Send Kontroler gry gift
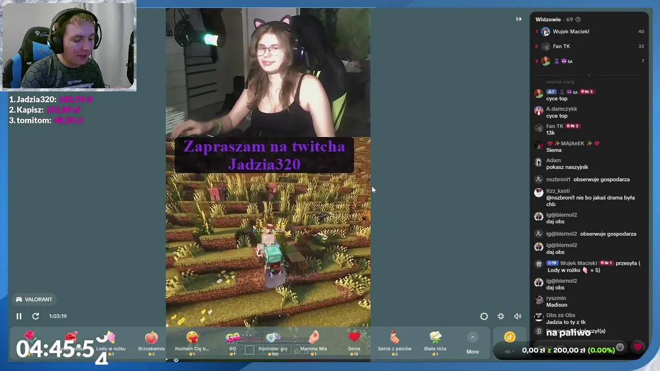 [x=273, y=343]
